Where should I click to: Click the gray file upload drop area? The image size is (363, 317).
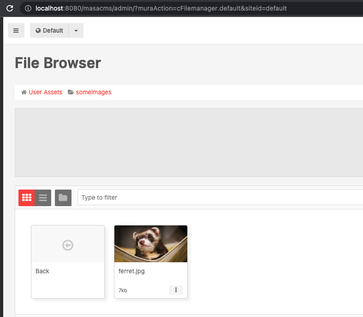coord(189,143)
